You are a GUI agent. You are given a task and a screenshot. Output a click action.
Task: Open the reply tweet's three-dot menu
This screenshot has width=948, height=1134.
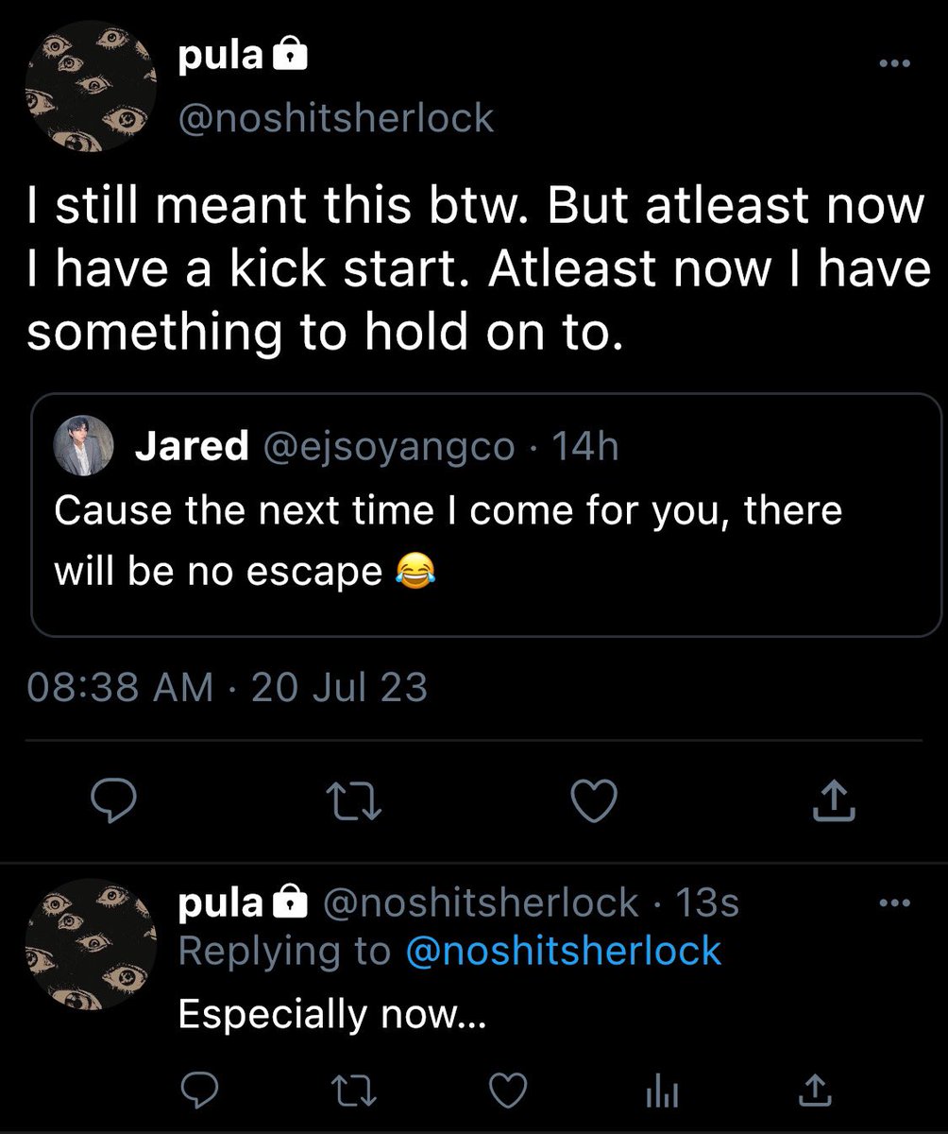pyautogui.click(x=890, y=904)
